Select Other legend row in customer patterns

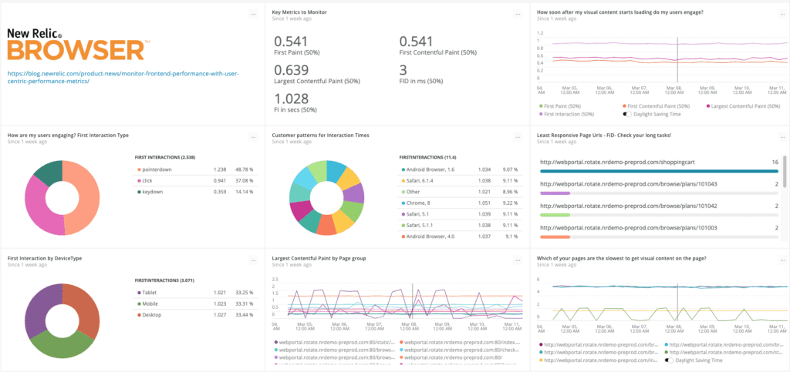coord(461,192)
